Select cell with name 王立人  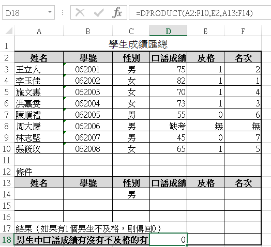pyautogui.click(x=39, y=69)
